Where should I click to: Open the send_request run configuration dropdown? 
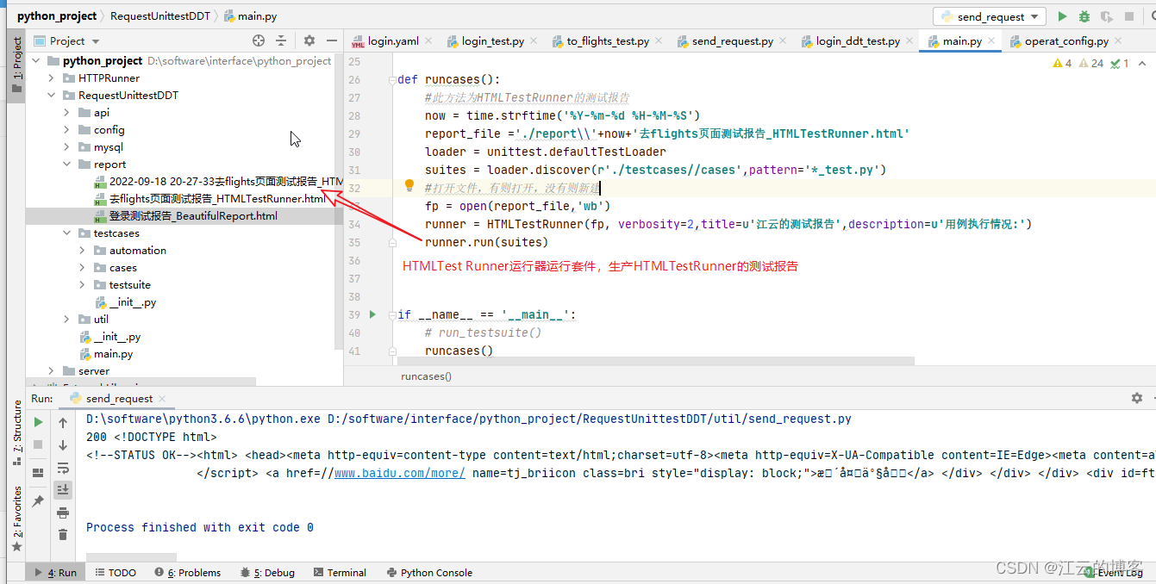pyautogui.click(x=990, y=16)
